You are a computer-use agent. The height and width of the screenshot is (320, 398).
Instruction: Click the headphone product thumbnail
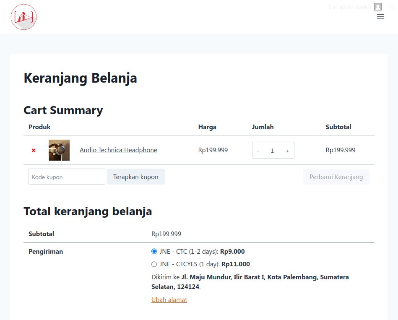(59, 150)
